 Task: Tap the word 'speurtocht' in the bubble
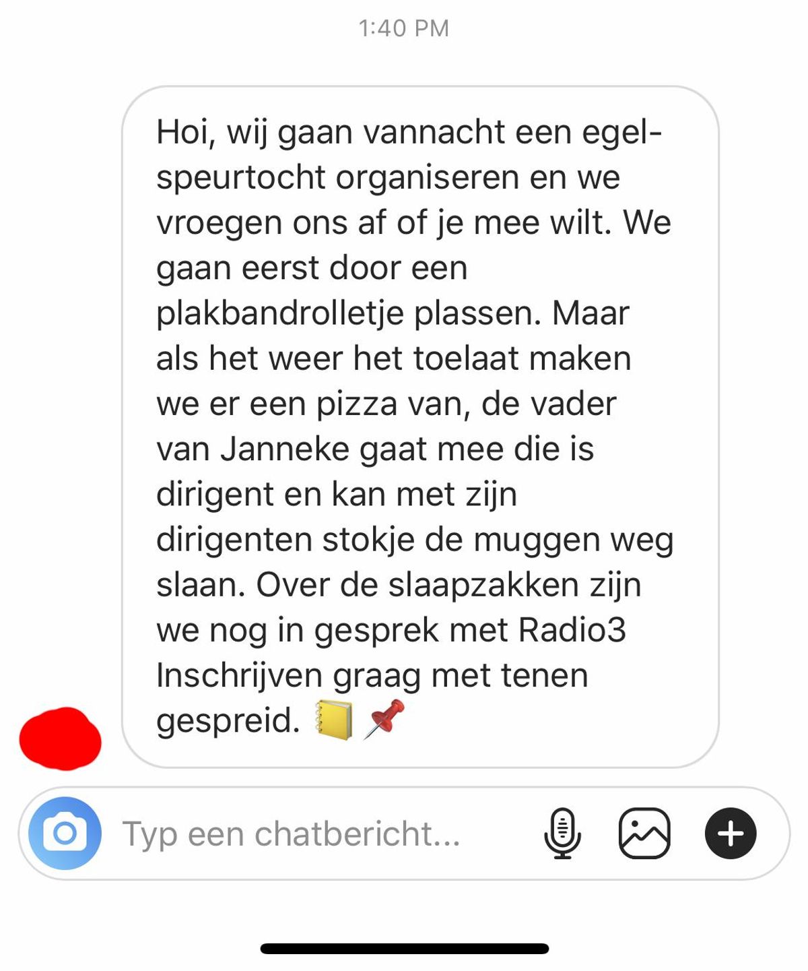241,178
